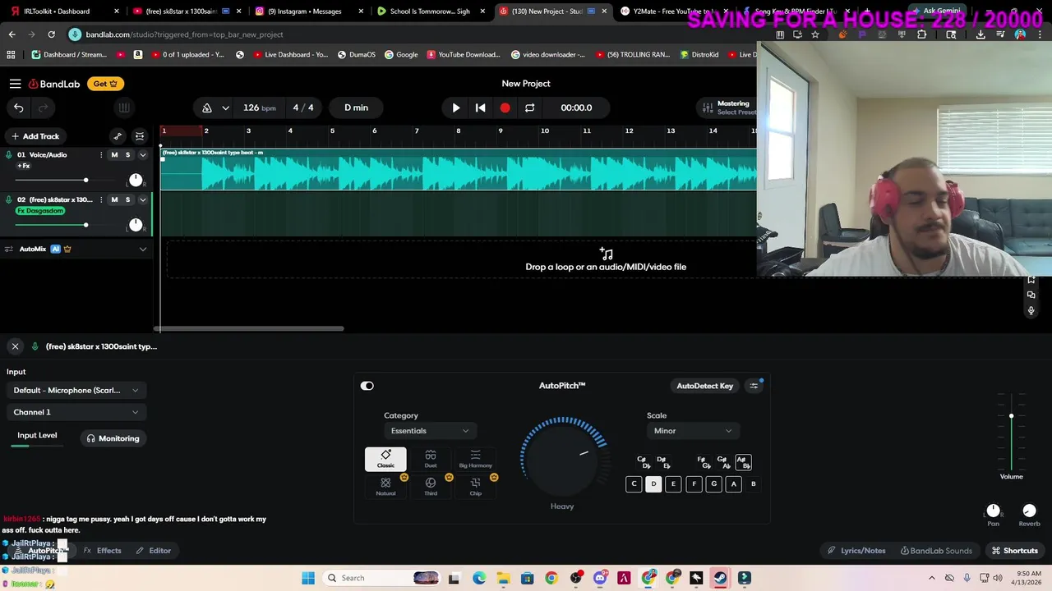Select the Duet AutoPitch preset
Image resolution: width=1052 pixels, height=591 pixels.
pyautogui.click(x=431, y=459)
